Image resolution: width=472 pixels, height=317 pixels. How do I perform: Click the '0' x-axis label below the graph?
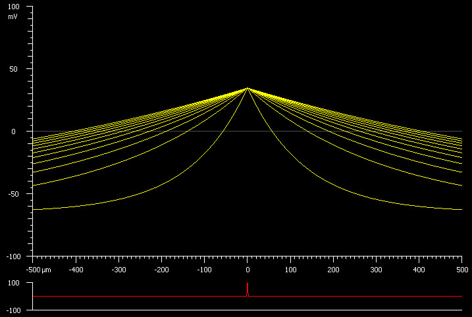tap(248, 270)
